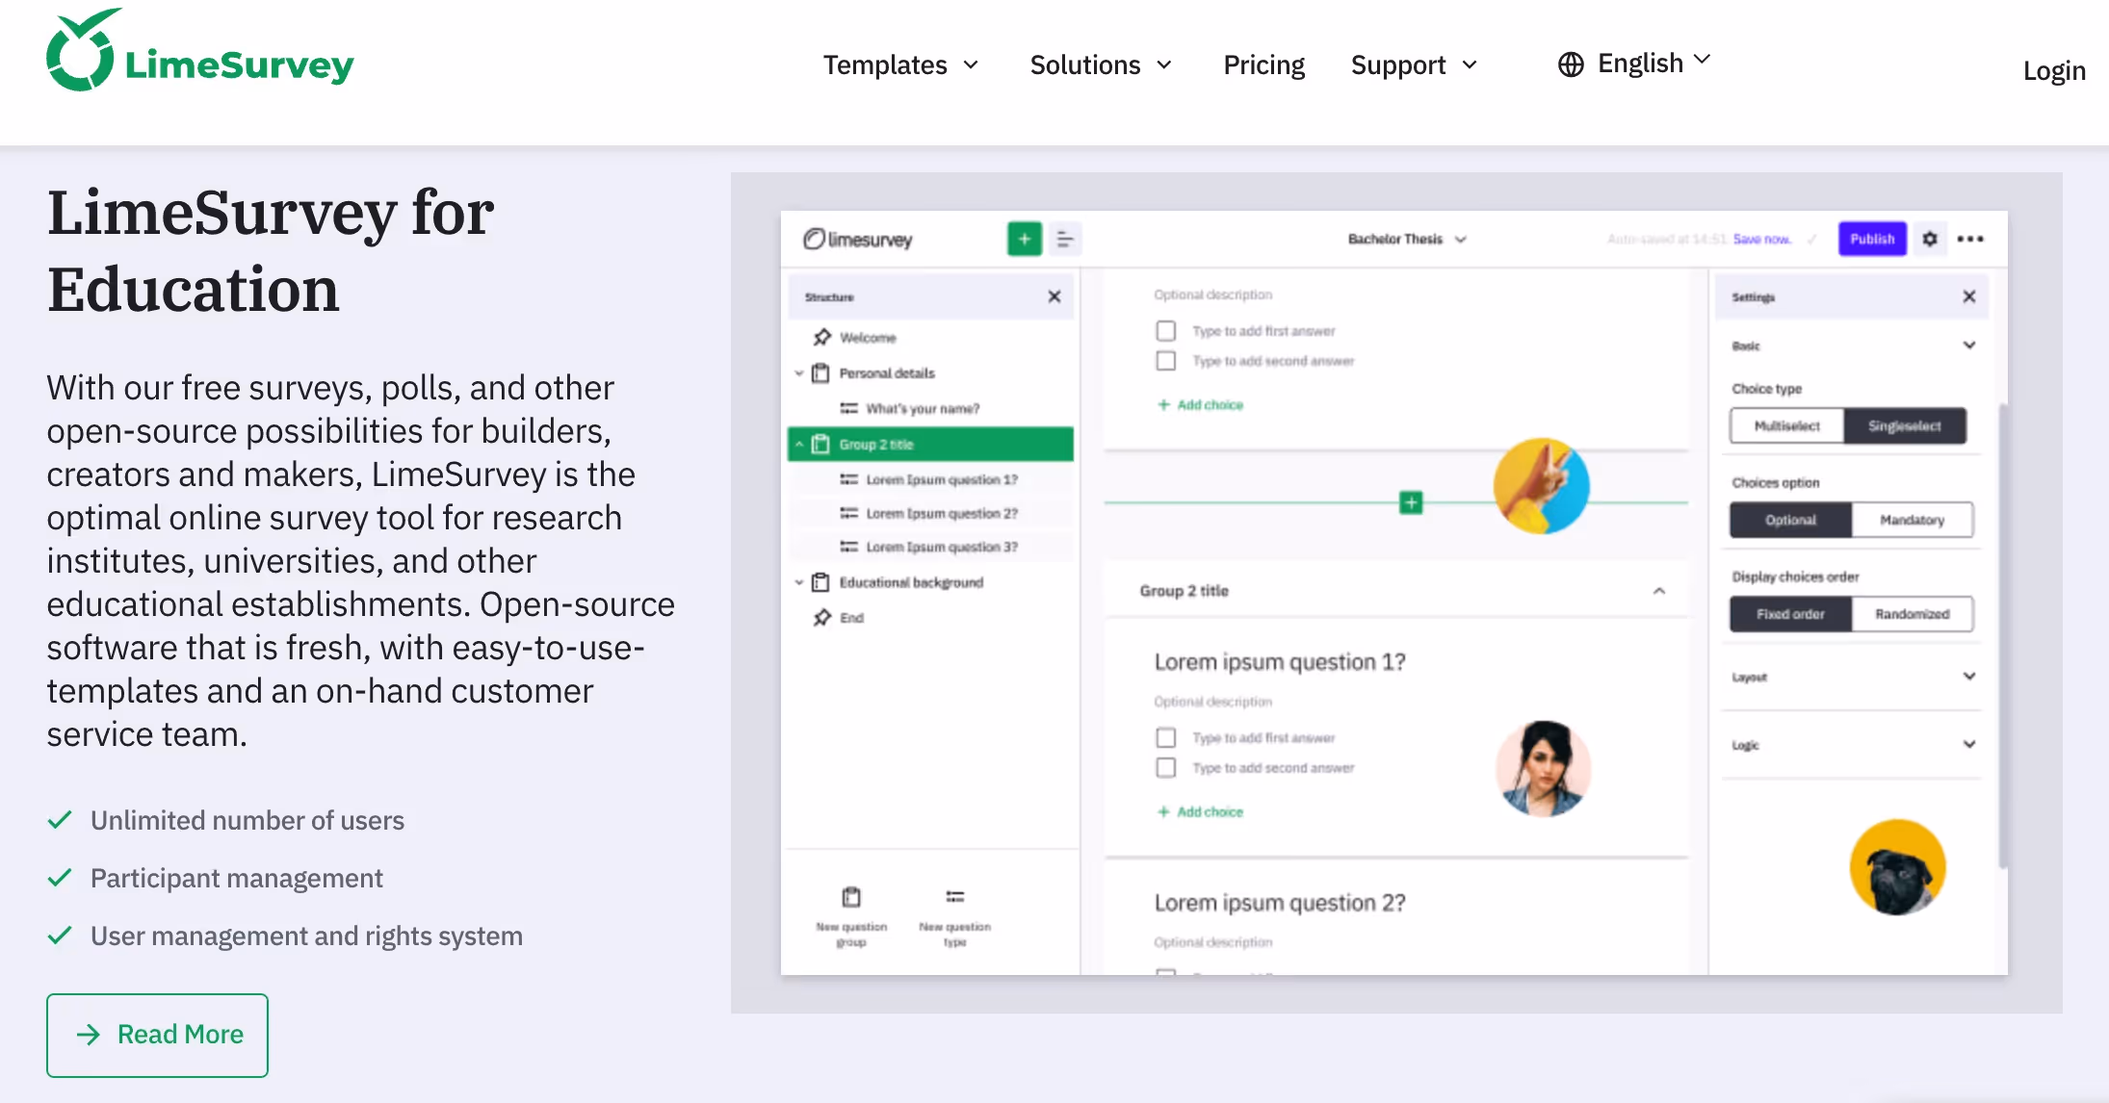Set choices option to Optional

click(1790, 520)
